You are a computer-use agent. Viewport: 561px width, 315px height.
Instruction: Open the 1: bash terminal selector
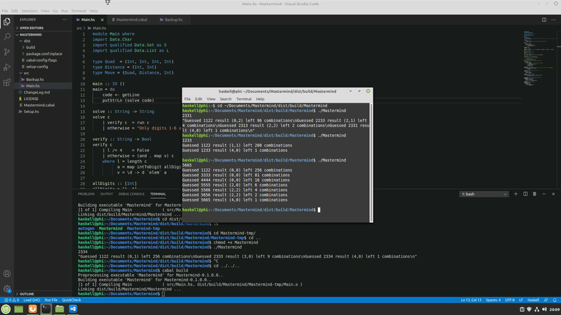click(x=484, y=194)
